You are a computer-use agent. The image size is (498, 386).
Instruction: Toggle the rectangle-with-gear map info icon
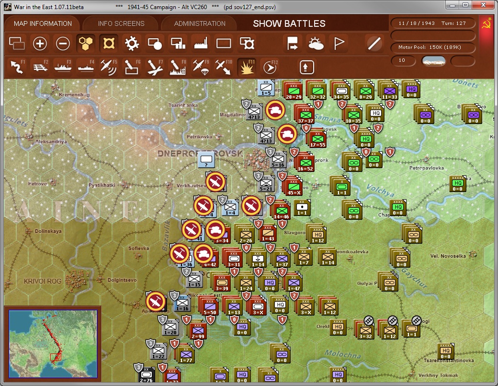click(x=247, y=44)
